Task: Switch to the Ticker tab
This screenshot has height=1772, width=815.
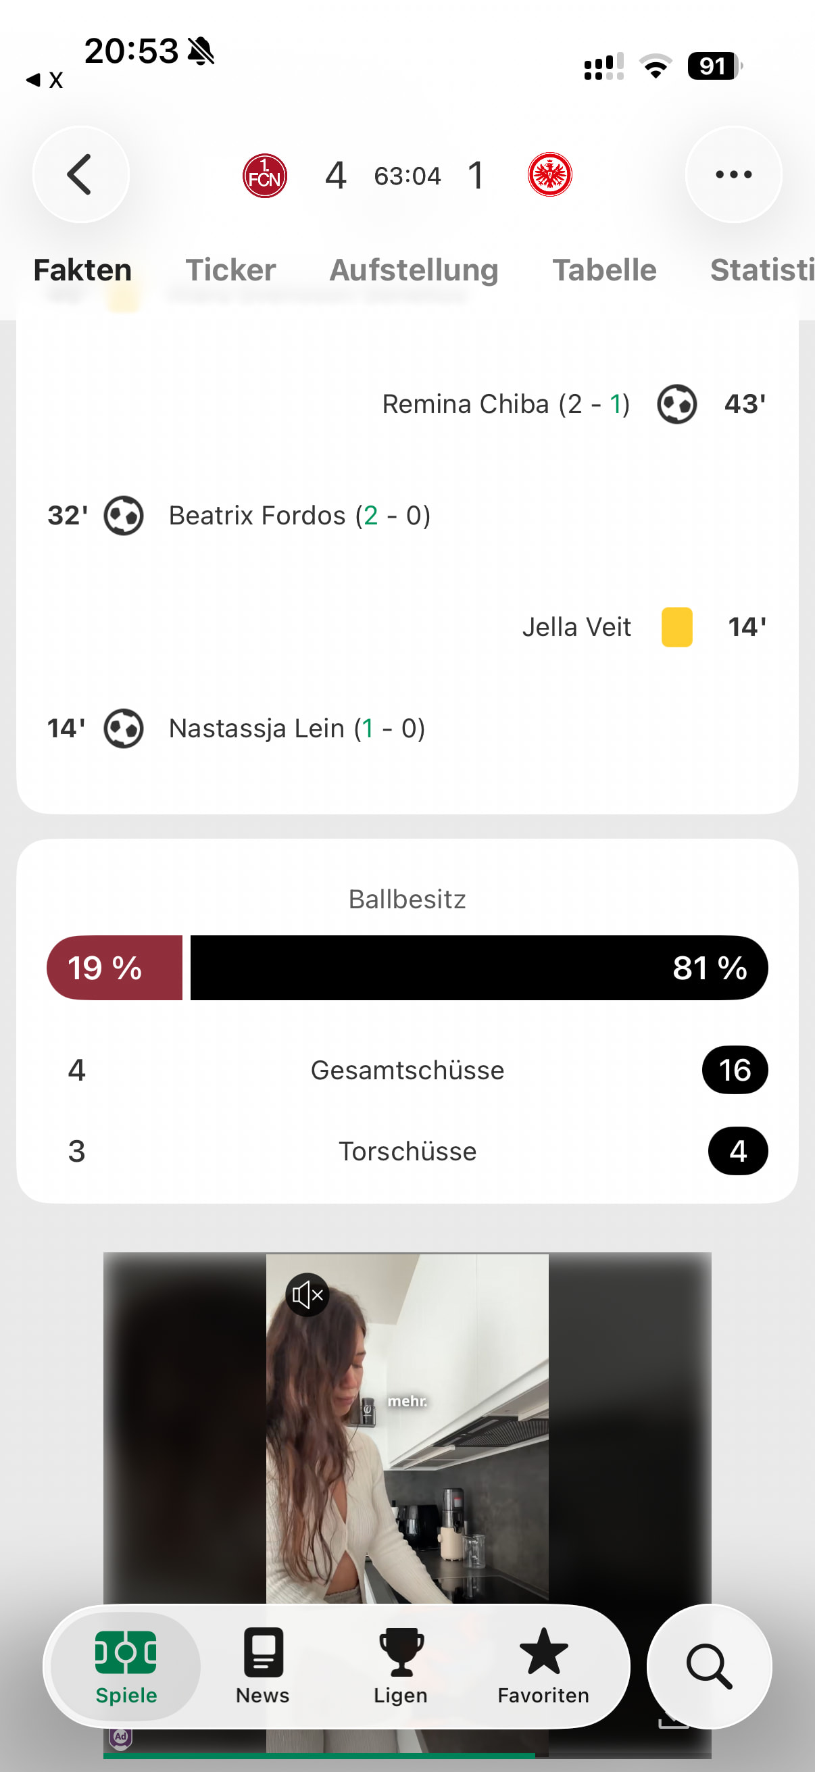Action: (x=230, y=270)
